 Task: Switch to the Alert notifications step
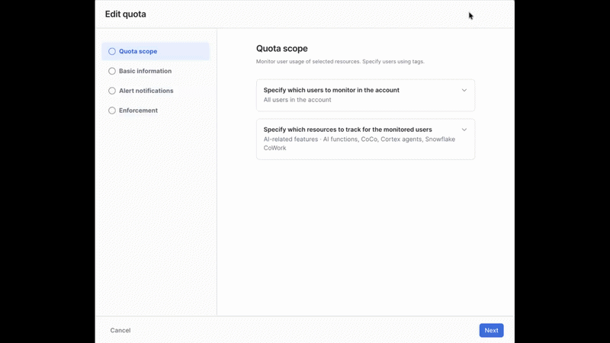pyautogui.click(x=146, y=91)
